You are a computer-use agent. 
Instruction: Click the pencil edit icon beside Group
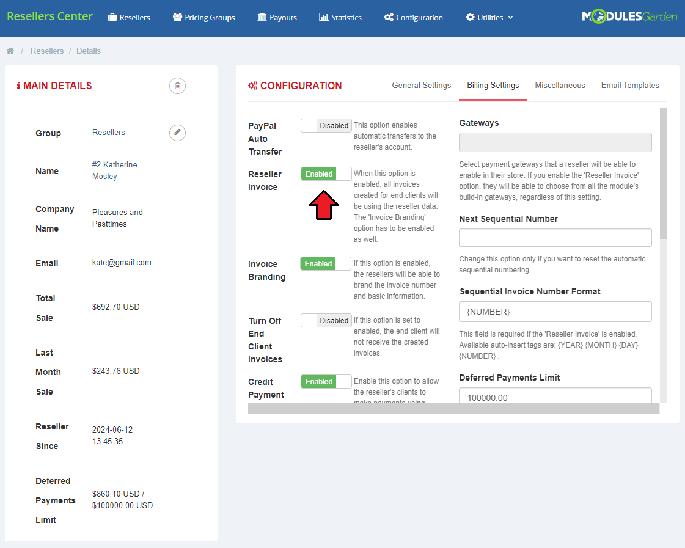click(177, 133)
